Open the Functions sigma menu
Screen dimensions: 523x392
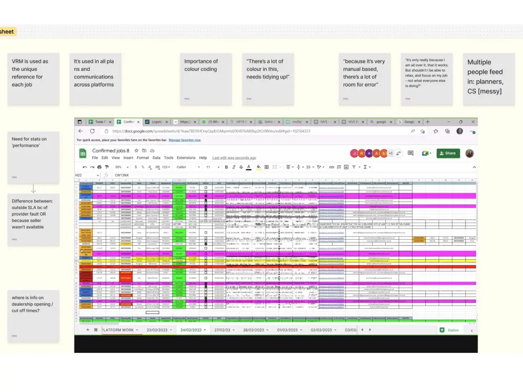coord(367,167)
